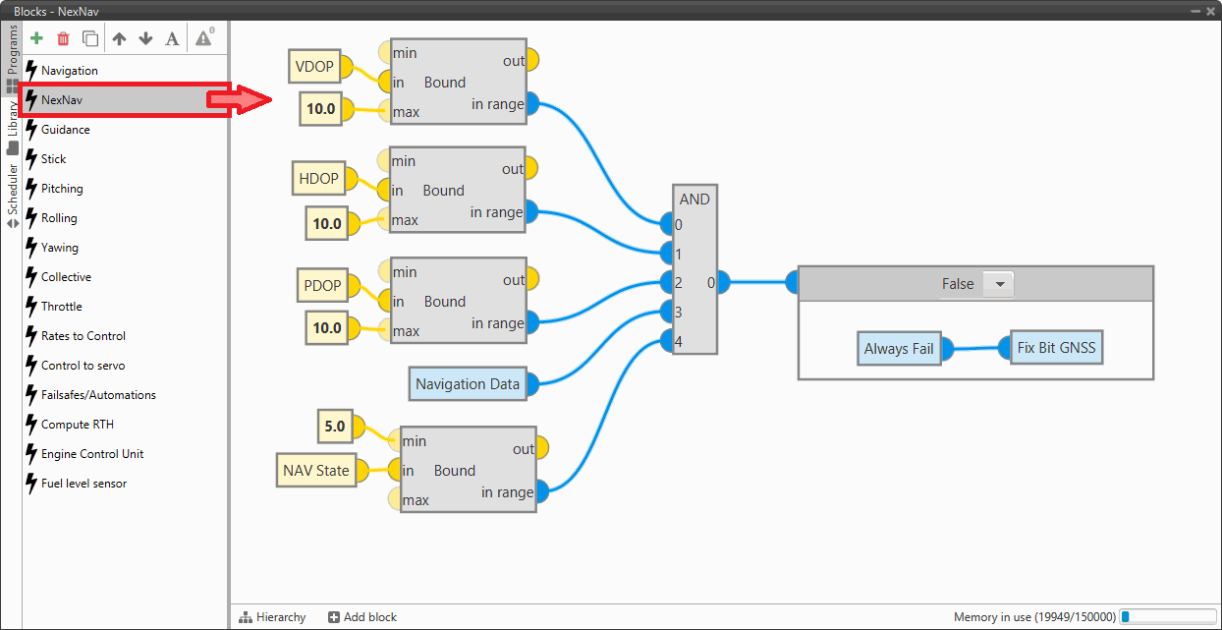Click the lightning icon beside Guidance
This screenshot has height=630, width=1222.
click(31, 130)
